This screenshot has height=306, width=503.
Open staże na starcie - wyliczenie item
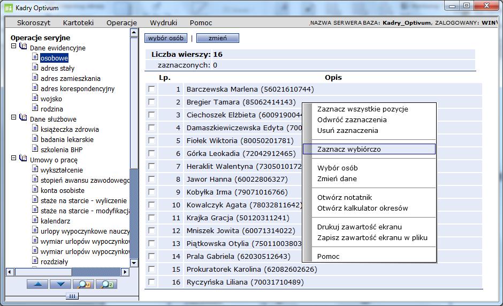tap(83, 201)
